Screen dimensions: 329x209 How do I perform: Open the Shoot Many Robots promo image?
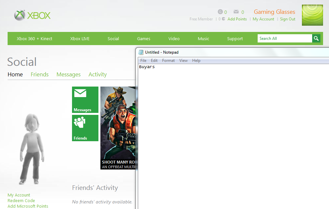point(118,128)
